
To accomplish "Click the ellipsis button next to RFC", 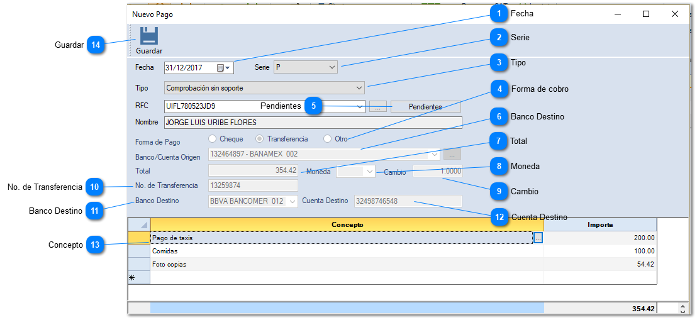I will click(377, 107).
